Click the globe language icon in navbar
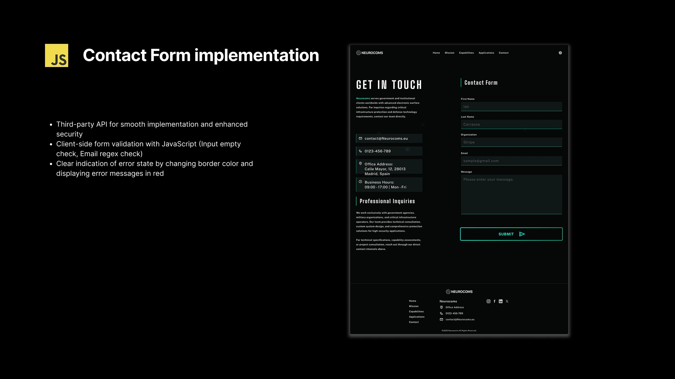Screen dimensions: 675x379 point(560,53)
